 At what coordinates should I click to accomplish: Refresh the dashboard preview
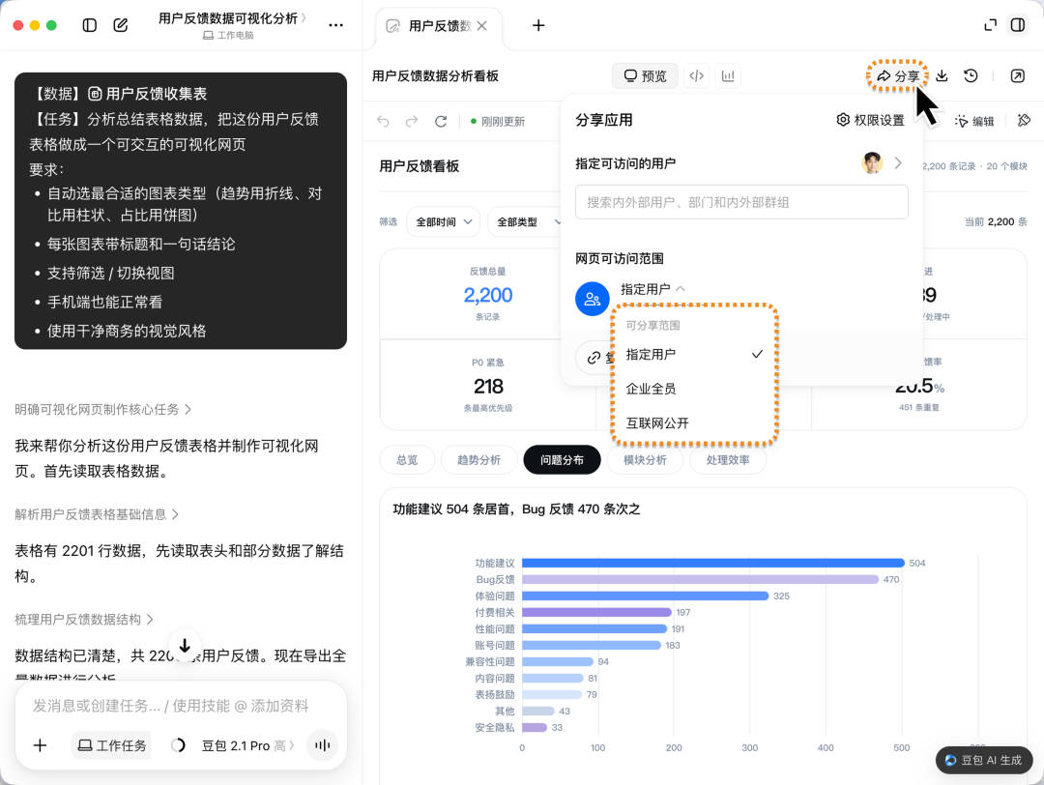(x=441, y=121)
